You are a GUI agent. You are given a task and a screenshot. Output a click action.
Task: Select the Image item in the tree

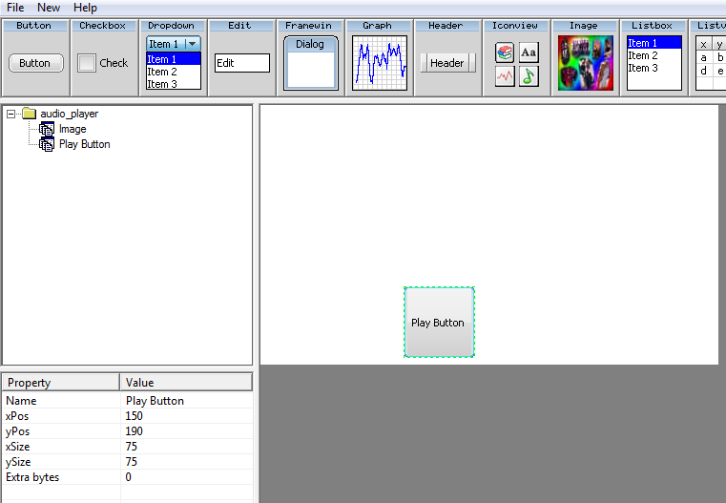click(x=73, y=129)
